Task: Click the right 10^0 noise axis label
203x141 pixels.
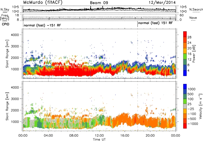Action: click(183, 11)
